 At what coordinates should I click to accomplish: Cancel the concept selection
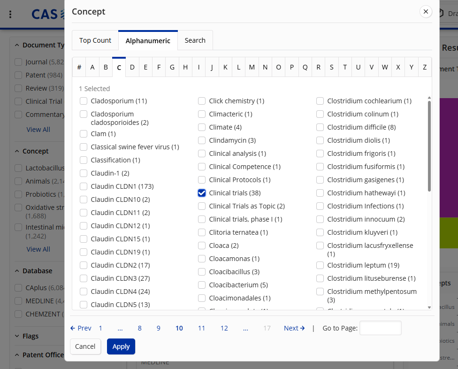[85, 346]
